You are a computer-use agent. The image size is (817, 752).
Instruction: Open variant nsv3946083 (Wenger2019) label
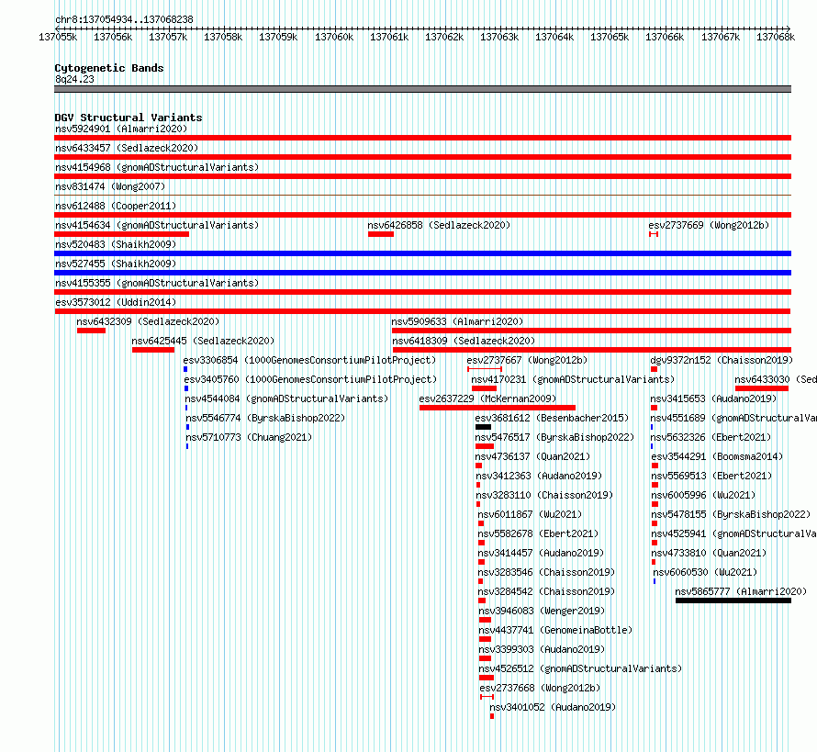(x=542, y=611)
